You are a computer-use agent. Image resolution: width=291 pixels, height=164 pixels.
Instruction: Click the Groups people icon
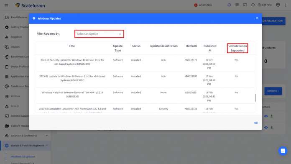7,106
